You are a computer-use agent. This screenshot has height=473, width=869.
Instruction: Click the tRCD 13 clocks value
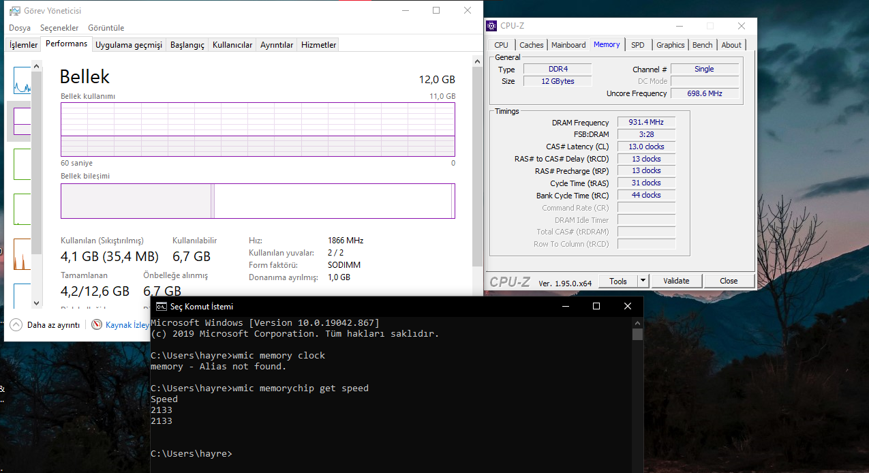point(646,159)
